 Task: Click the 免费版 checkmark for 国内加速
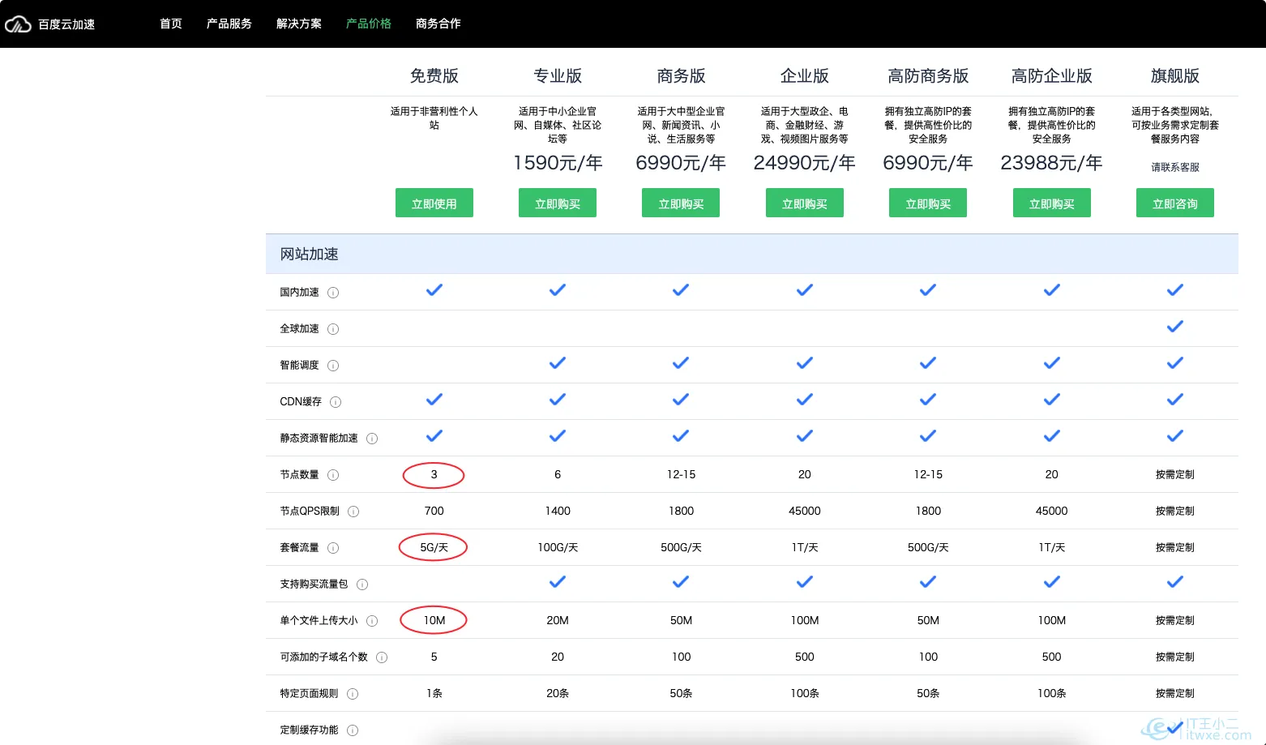click(x=434, y=289)
